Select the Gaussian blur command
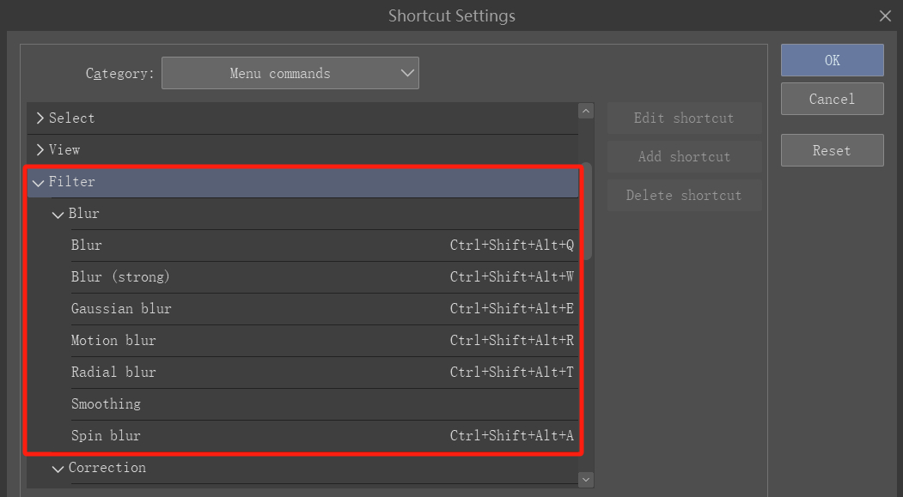 [121, 309]
